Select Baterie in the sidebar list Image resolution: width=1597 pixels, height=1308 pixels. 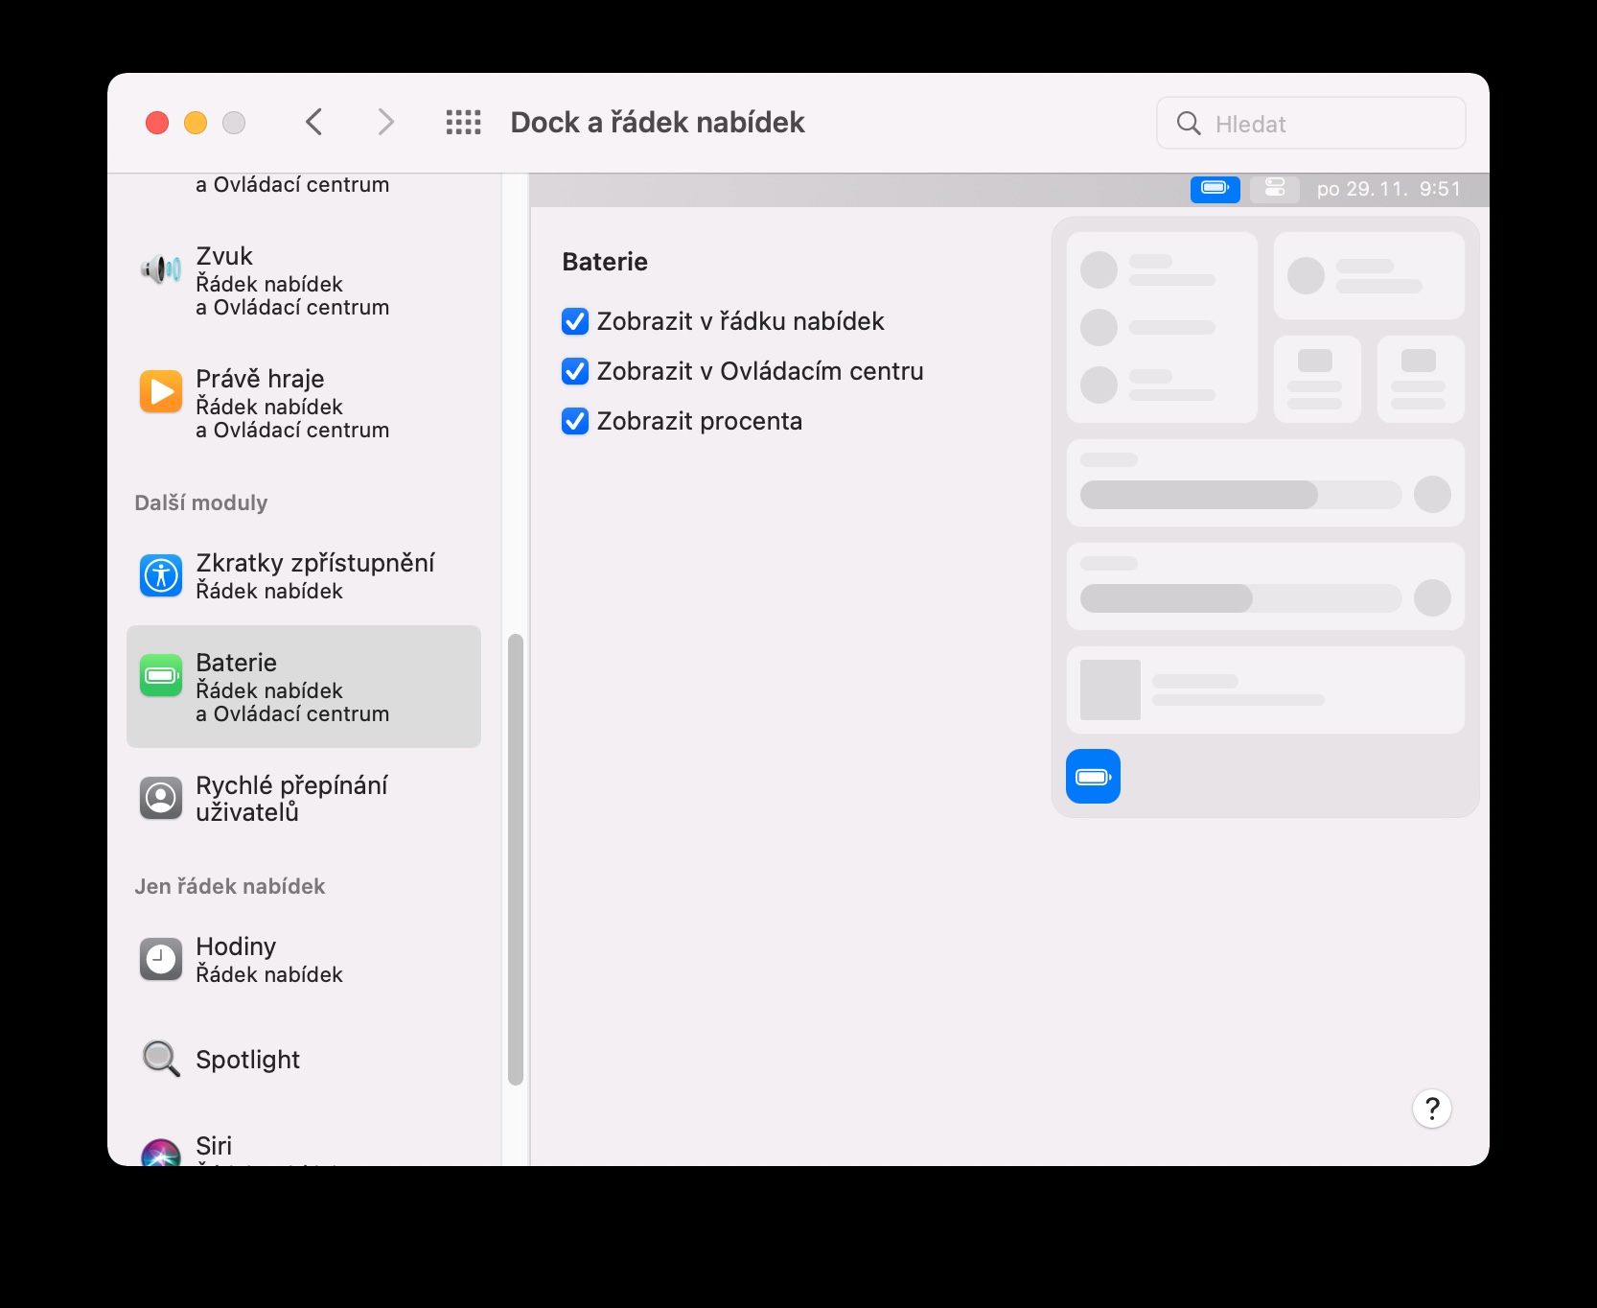pos(304,687)
